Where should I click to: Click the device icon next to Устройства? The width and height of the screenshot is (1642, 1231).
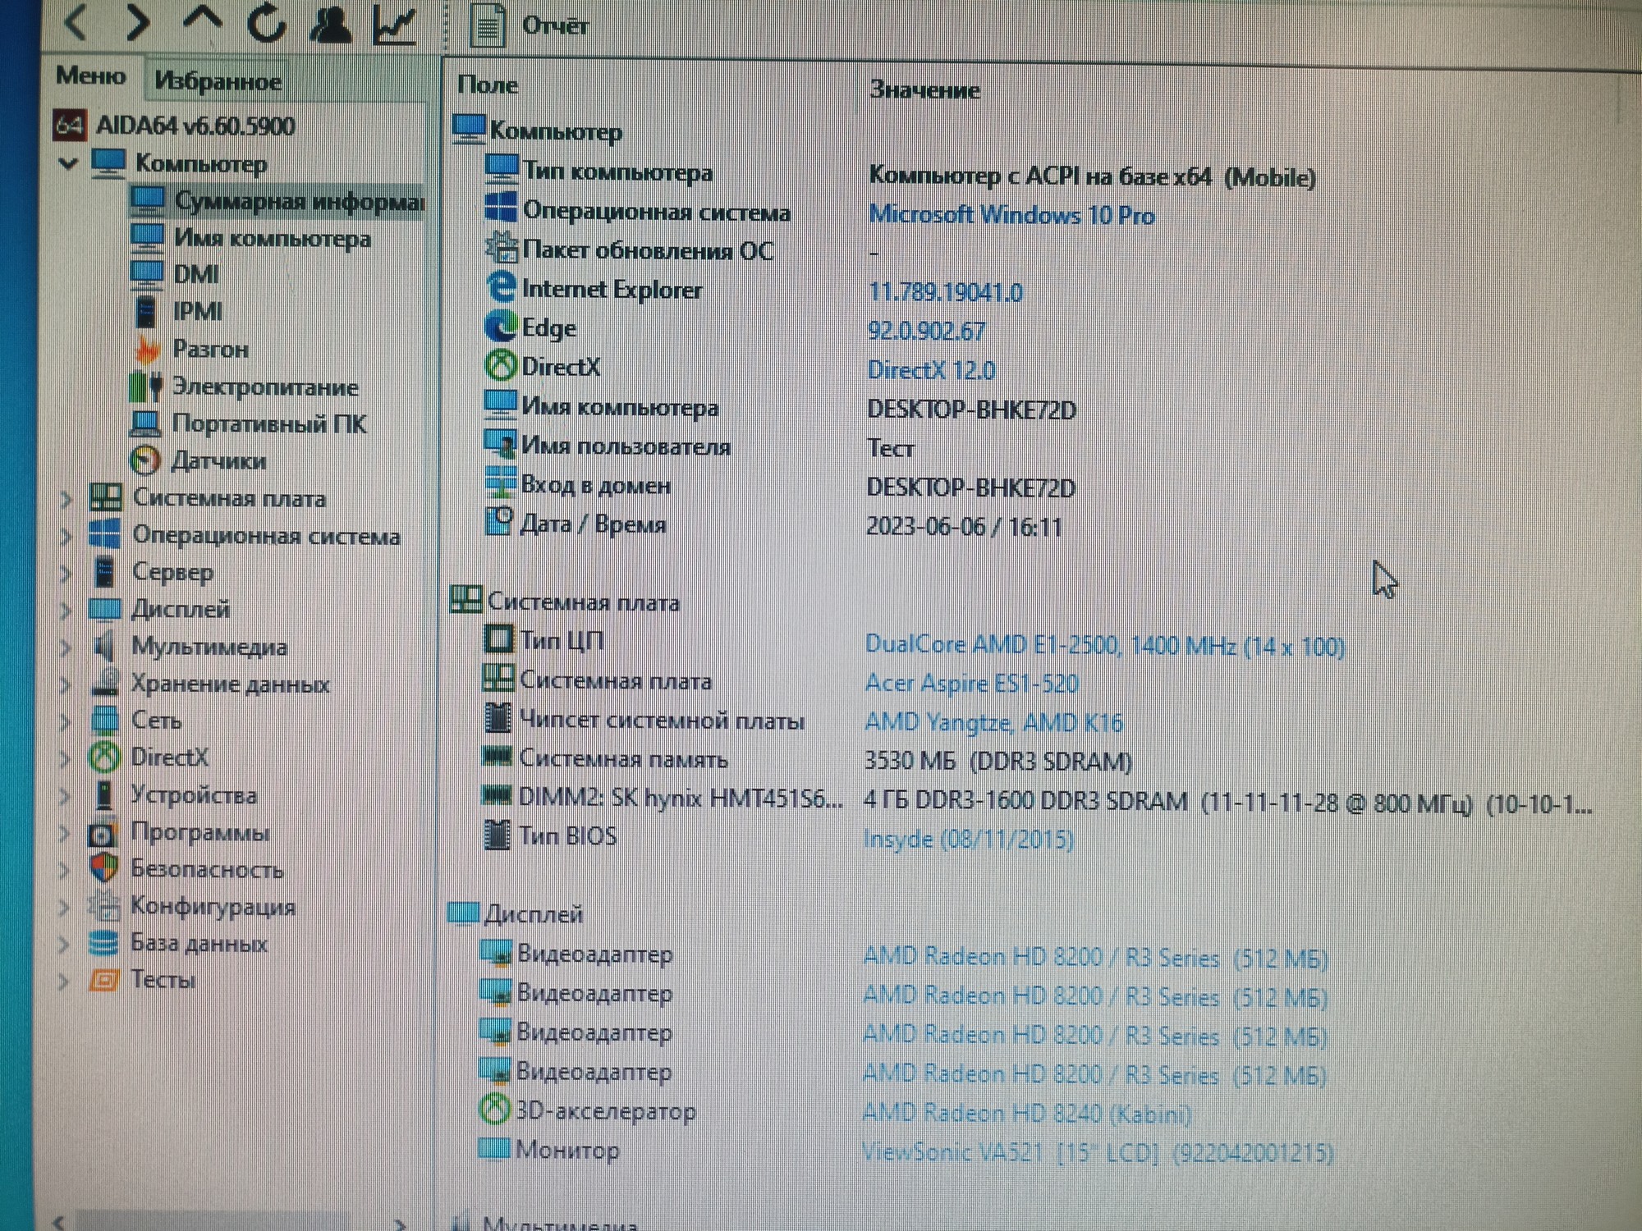coord(104,794)
